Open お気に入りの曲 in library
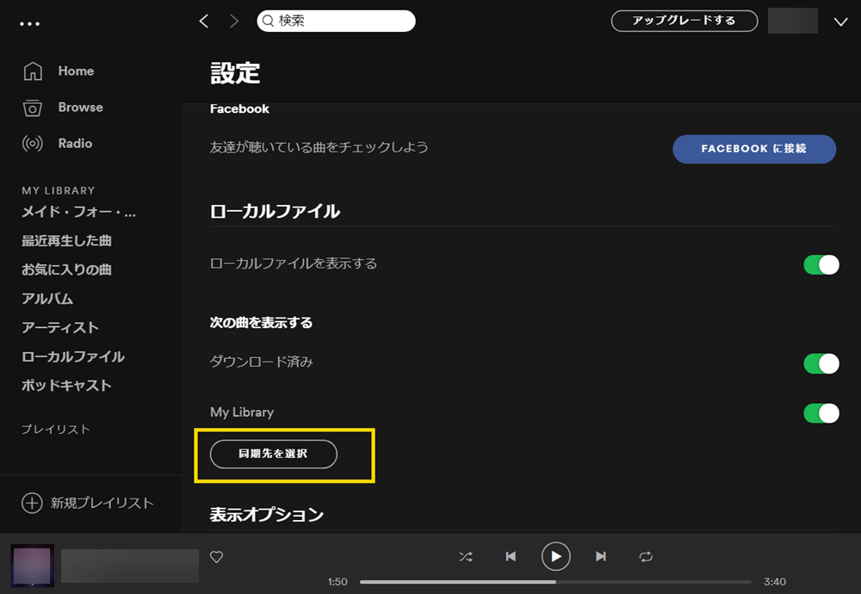The height and width of the screenshot is (594, 861). coord(66,269)
